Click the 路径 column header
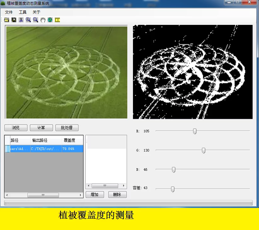 pos(20,140)
